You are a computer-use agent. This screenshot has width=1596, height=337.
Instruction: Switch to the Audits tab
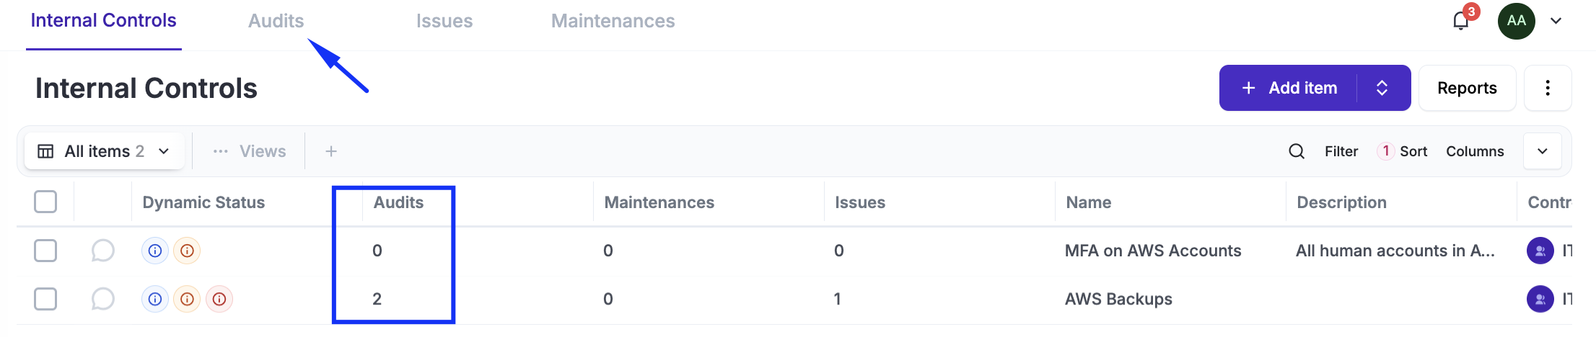[276, 21]
